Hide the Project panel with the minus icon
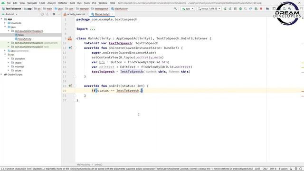 [59, 14]
